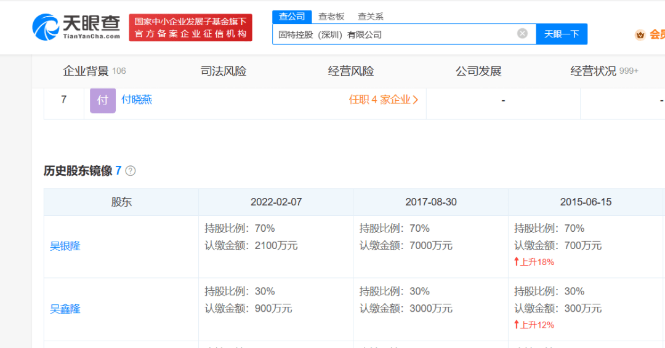This screenshot has width=665, height=348.
Task: Click the company name search field
Action: pyautogui.click(x=394, y=34)
